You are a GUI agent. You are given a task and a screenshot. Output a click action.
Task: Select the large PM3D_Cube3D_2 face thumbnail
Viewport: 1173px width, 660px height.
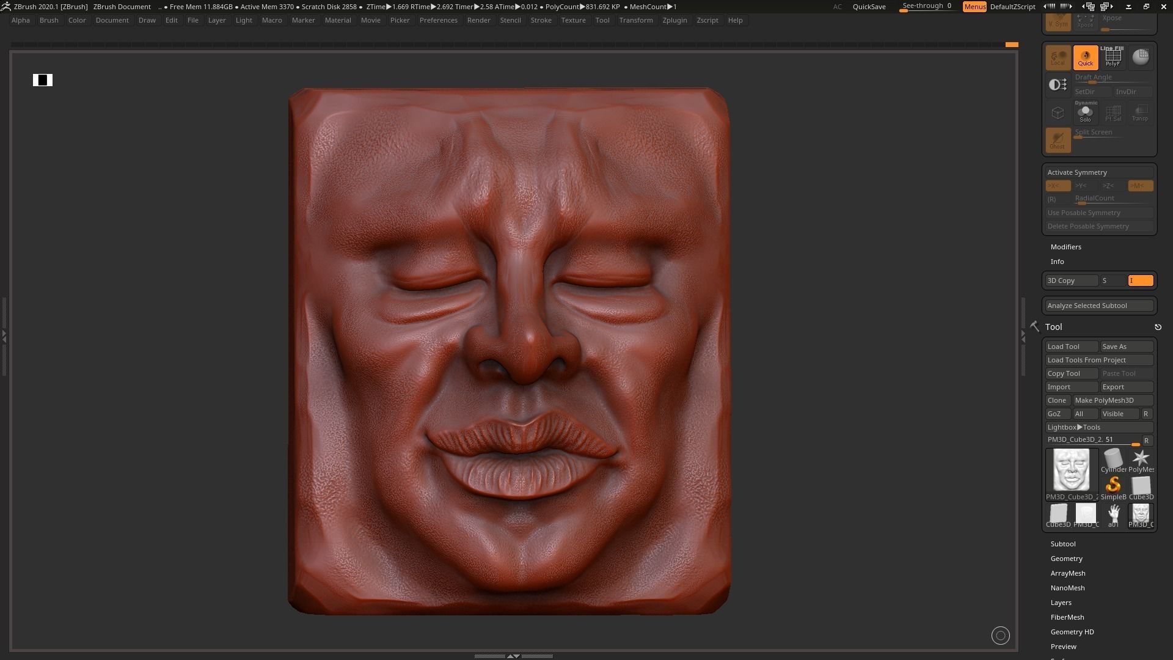pos(1071,474)
